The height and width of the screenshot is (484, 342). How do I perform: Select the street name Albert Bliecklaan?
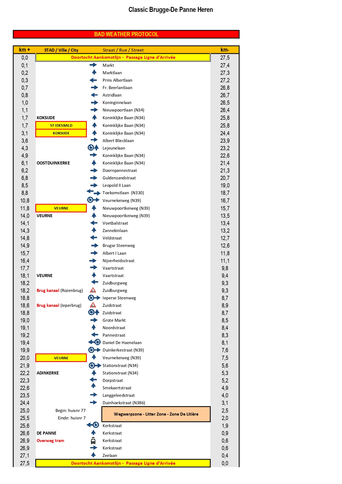coord(118,141)
